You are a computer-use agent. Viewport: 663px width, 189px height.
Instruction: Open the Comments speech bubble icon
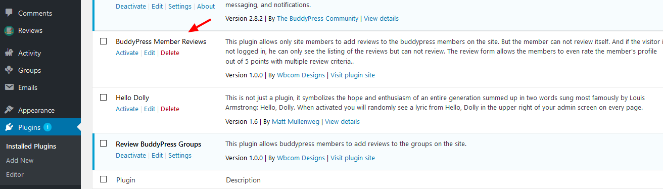[9, 13]
